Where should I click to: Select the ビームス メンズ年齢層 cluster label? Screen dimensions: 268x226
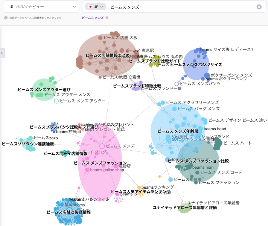click(x=178, y=131)
